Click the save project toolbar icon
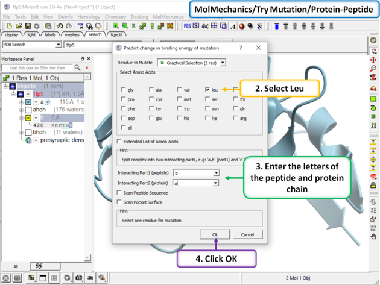Viewport: 380px width, 285px height. (28, 27)
